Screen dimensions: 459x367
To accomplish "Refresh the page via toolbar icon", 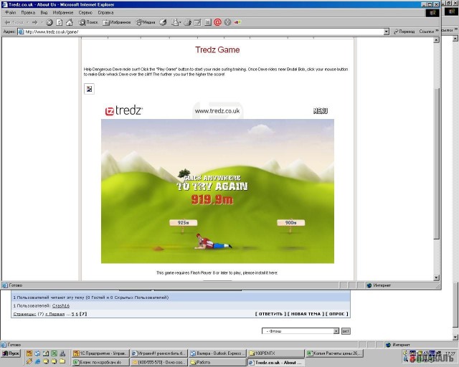I will click(59, 22).
